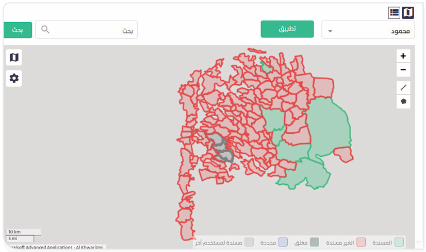Type in the بحث search field
Image resolution: width=426 pixels, height=252 pixels.
[x=93, y=30]
